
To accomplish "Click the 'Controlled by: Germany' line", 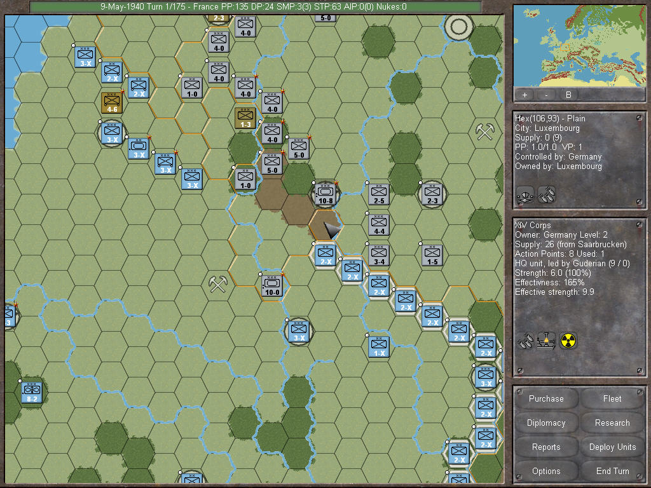I will tap(558, 156).
